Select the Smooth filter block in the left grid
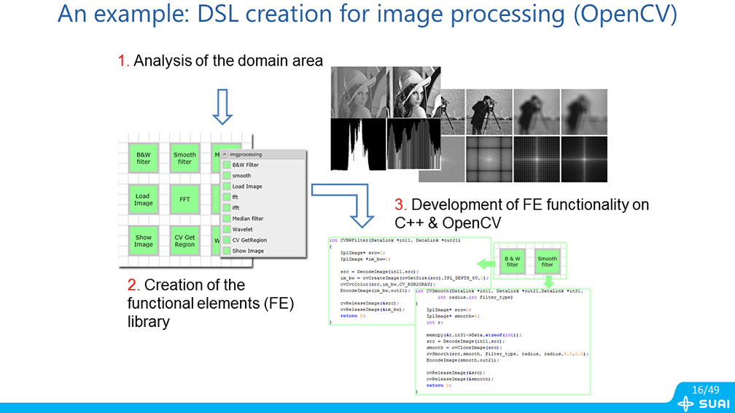Viewport: 735px width, 413px height. coord(184,157)
